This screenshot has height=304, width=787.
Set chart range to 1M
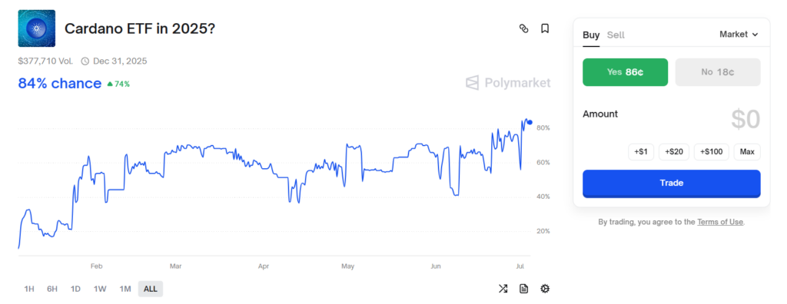(x=125, y=289)
